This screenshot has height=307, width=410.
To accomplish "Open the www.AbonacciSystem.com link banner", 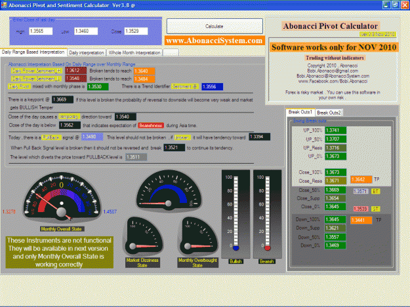I will coord(215,41).
